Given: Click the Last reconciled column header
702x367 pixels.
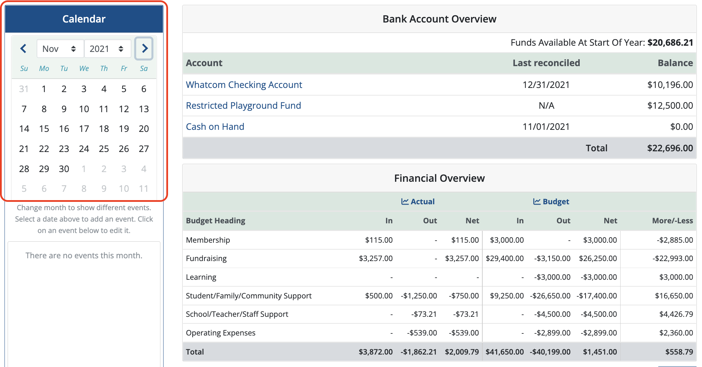Looking at the screenshot, I should pos(546,63).
